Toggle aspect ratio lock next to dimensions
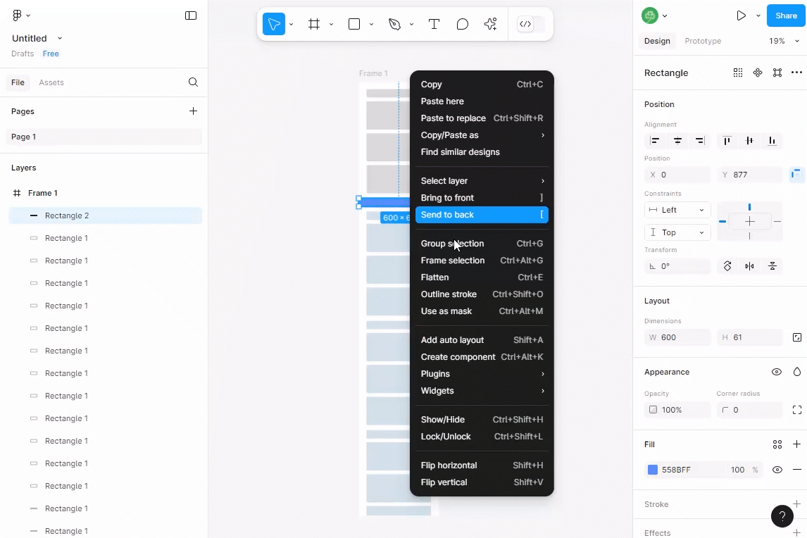Viewport: 807px width, 538px height. click(796, 337)
